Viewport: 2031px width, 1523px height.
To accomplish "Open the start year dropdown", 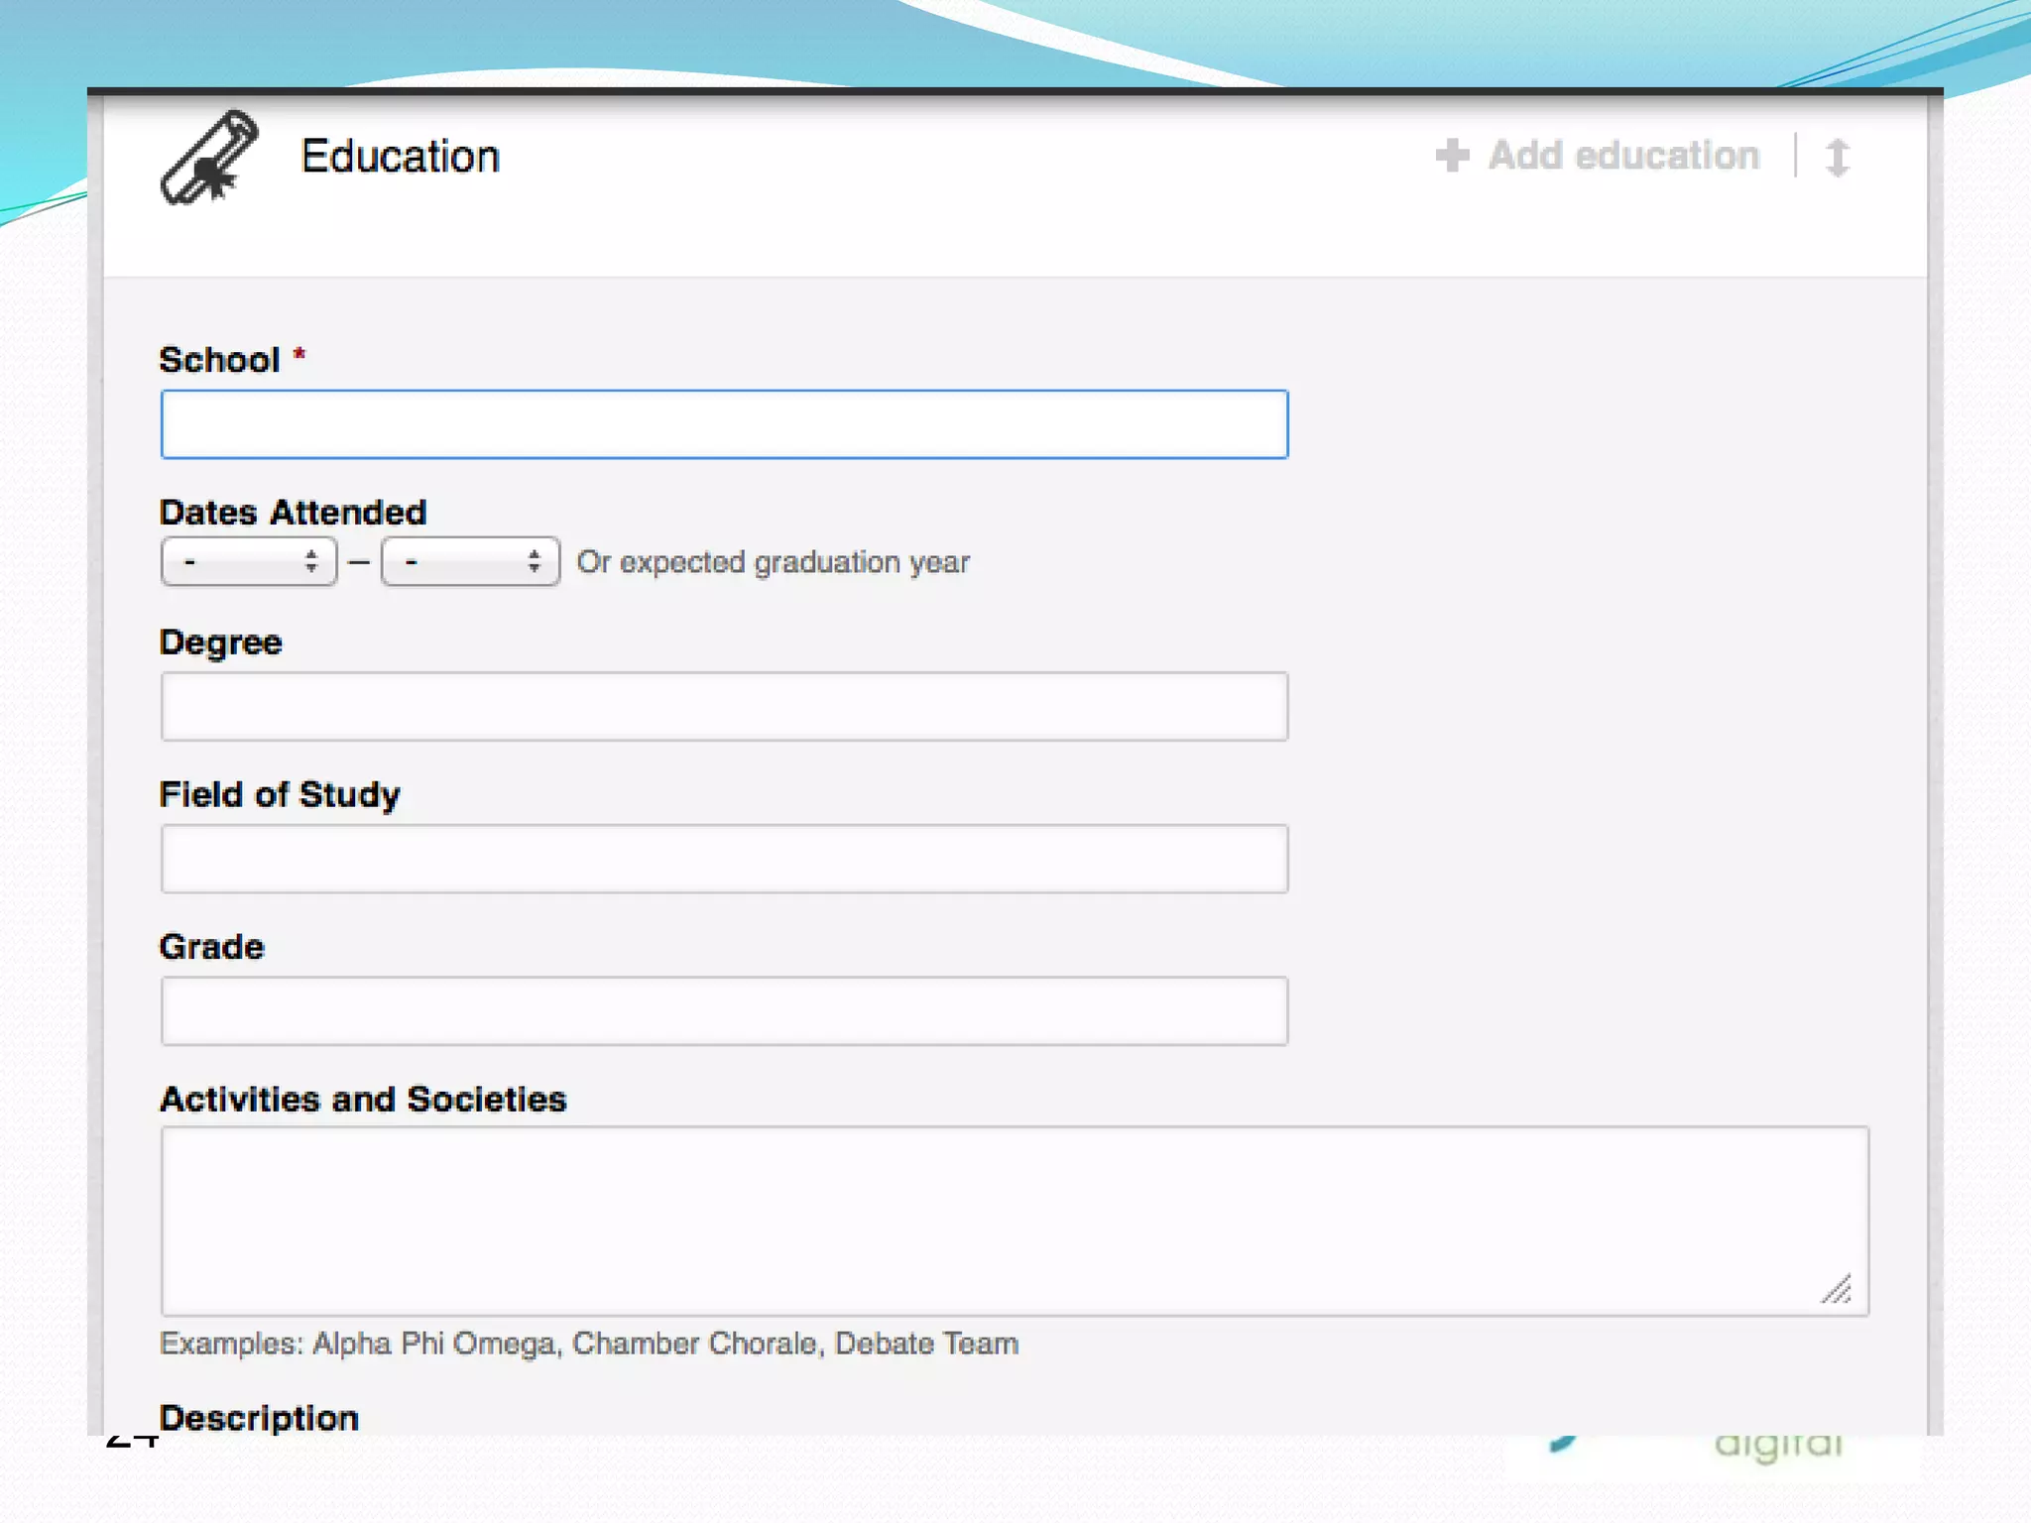I will click(x=248, y=562).
